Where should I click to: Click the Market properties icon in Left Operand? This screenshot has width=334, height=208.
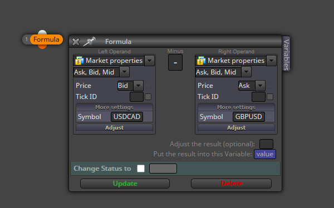click(x=79, y=61)
